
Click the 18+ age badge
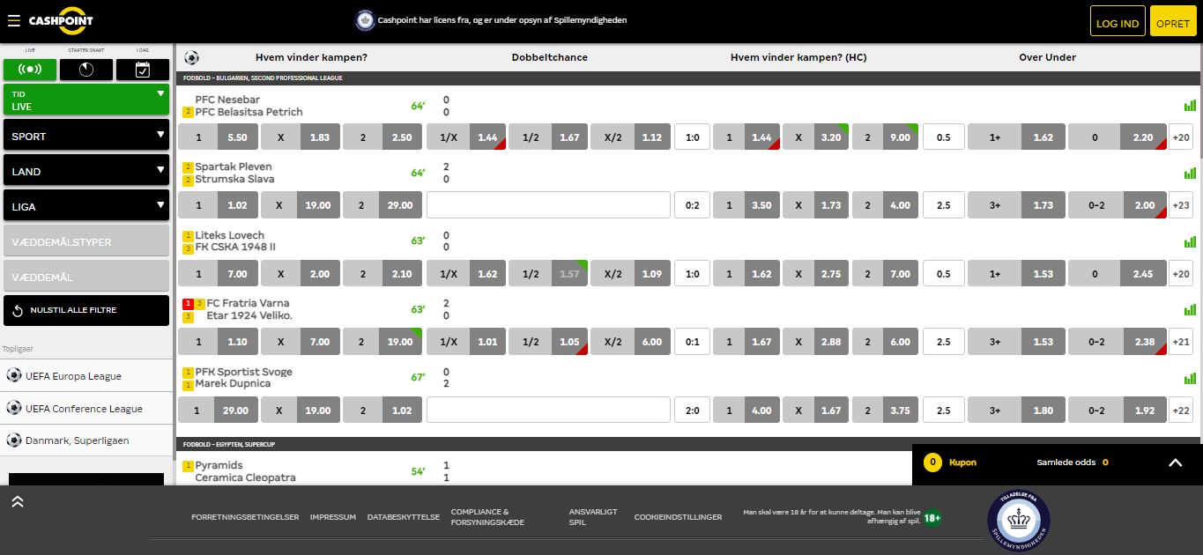[932, 518]
